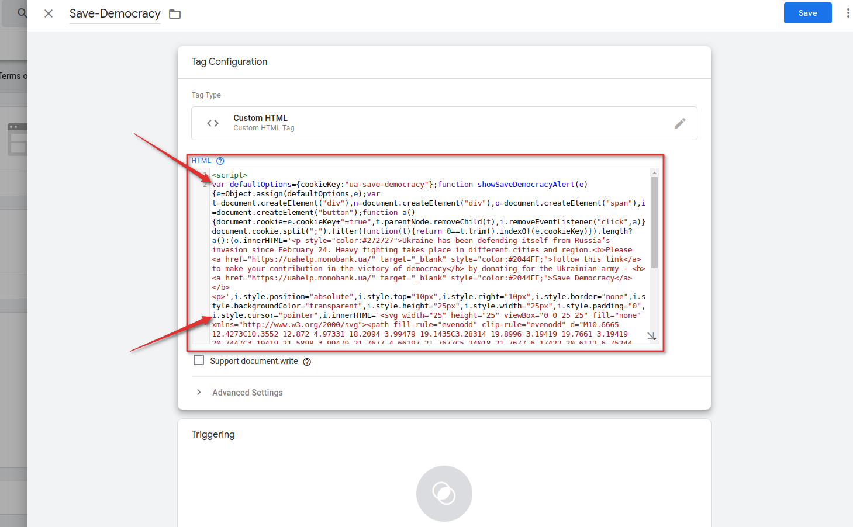Open help for Support document.write
The height and width of the screenshot is (527, 853).
click(307, 362)
